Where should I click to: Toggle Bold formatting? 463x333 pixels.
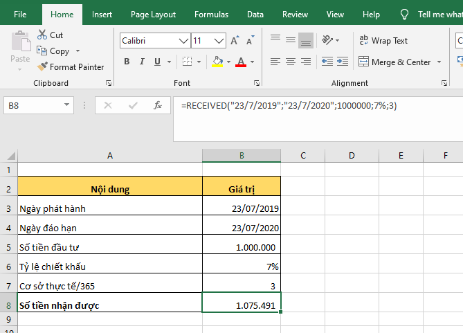point(127,62)
